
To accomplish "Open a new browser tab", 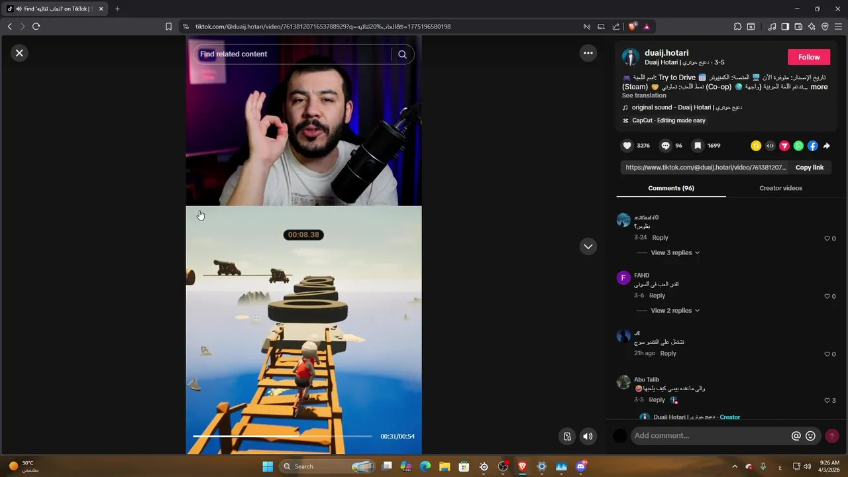I will tap(117, 9).
